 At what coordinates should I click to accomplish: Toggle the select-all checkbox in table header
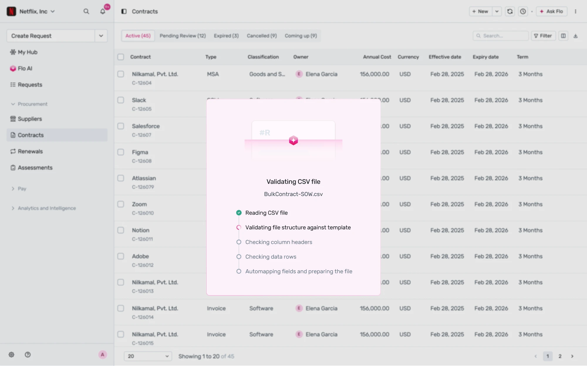click(121, 57)
